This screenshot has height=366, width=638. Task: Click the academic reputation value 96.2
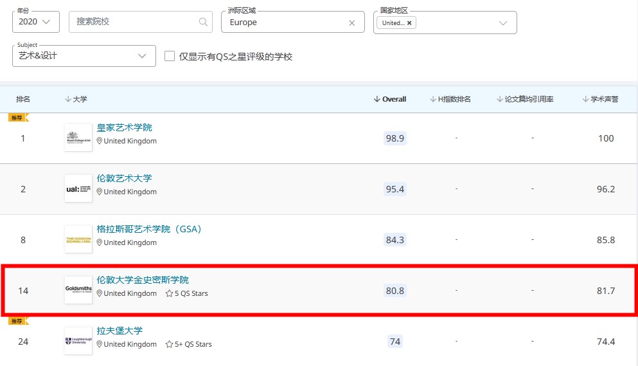coord(606,189)
